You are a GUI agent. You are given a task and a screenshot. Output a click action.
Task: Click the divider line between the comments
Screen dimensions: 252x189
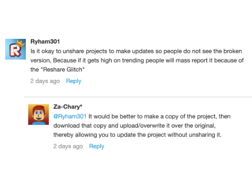pos(138,97)
